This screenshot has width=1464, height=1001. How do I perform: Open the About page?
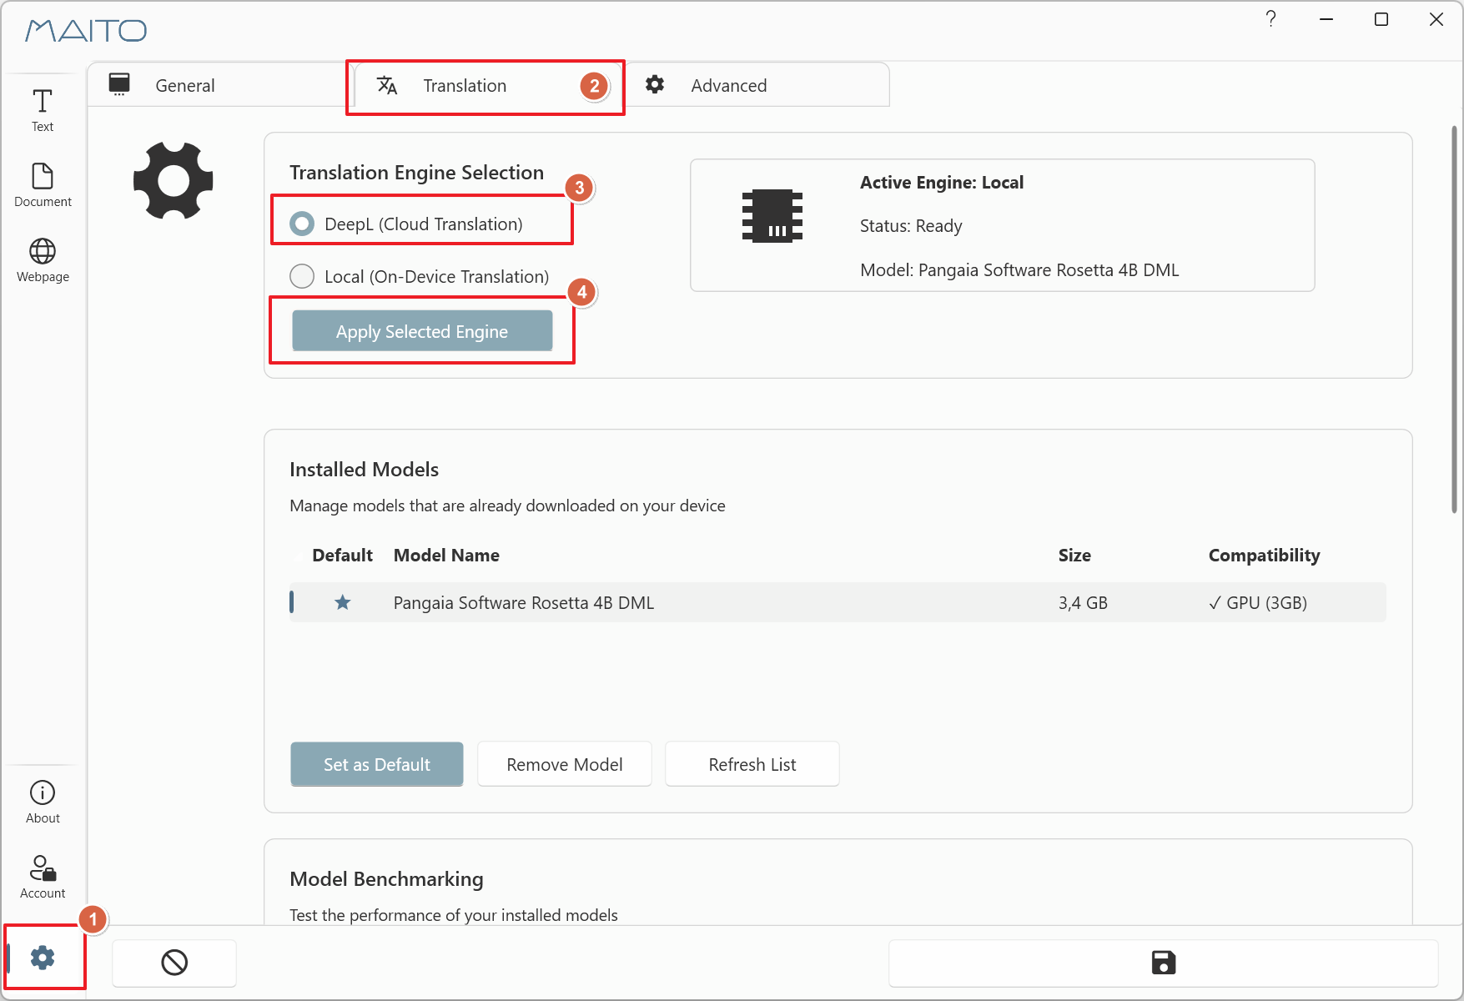pyautogui.click(x=43, y=802)
